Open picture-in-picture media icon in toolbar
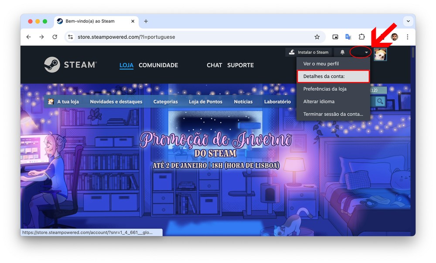 [x=335, y=37]
